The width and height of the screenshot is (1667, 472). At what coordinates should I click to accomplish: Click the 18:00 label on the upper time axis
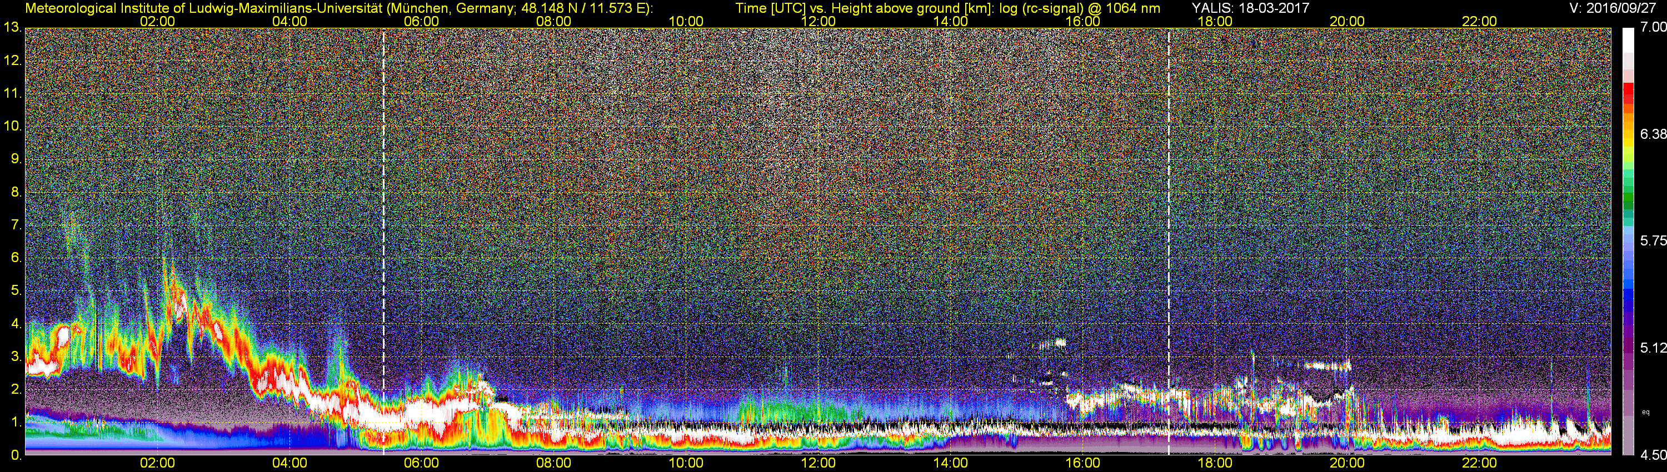click(x=1215, y=21)
